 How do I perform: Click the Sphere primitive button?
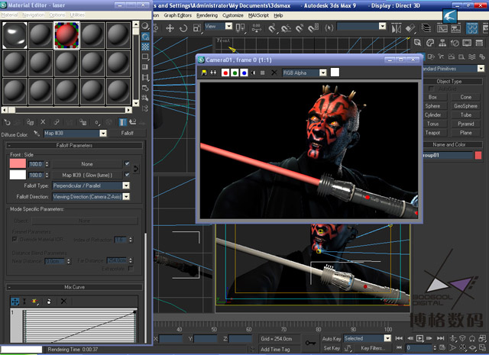pos(432,106)
